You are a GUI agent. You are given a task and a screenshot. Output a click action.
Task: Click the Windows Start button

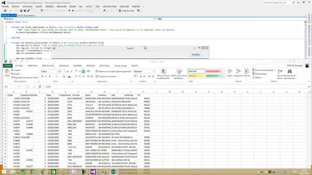[x=4, y=172]
